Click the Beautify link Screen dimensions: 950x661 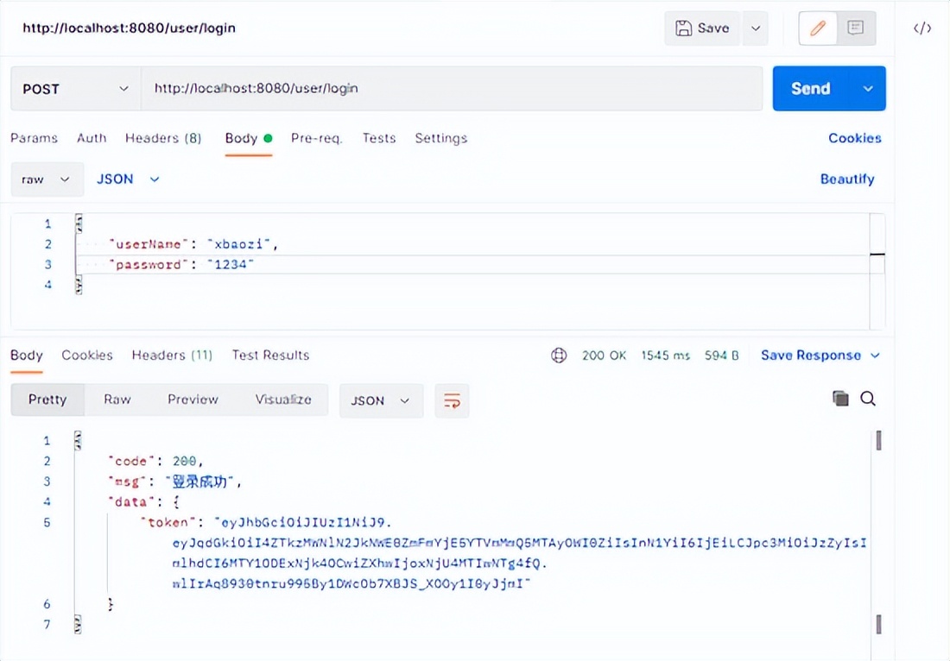click(846, 179)
